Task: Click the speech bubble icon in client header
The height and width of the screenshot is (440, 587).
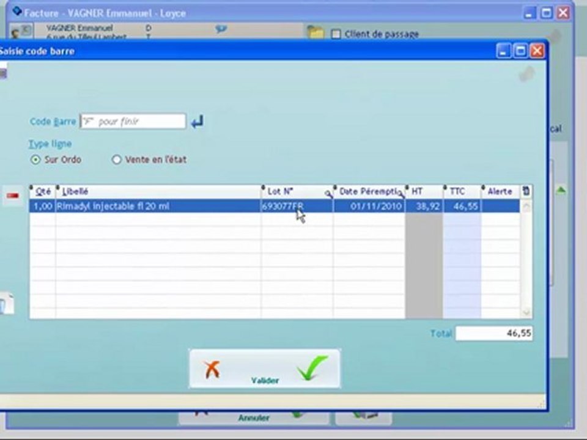Action: (x=221, y=29)
